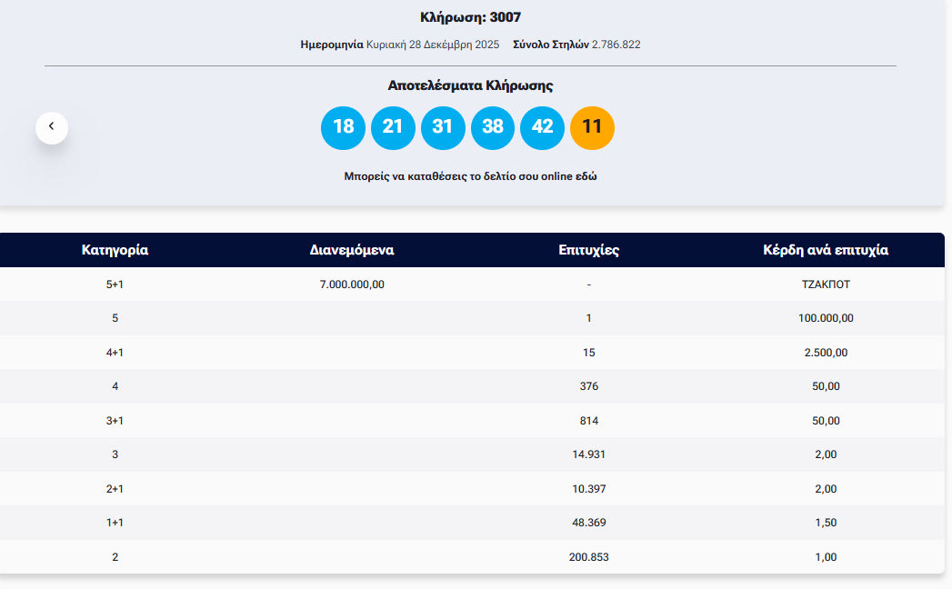Click the 100.000,00 prize amount
The width and height of the screenshot is (952, 589).
826,318
